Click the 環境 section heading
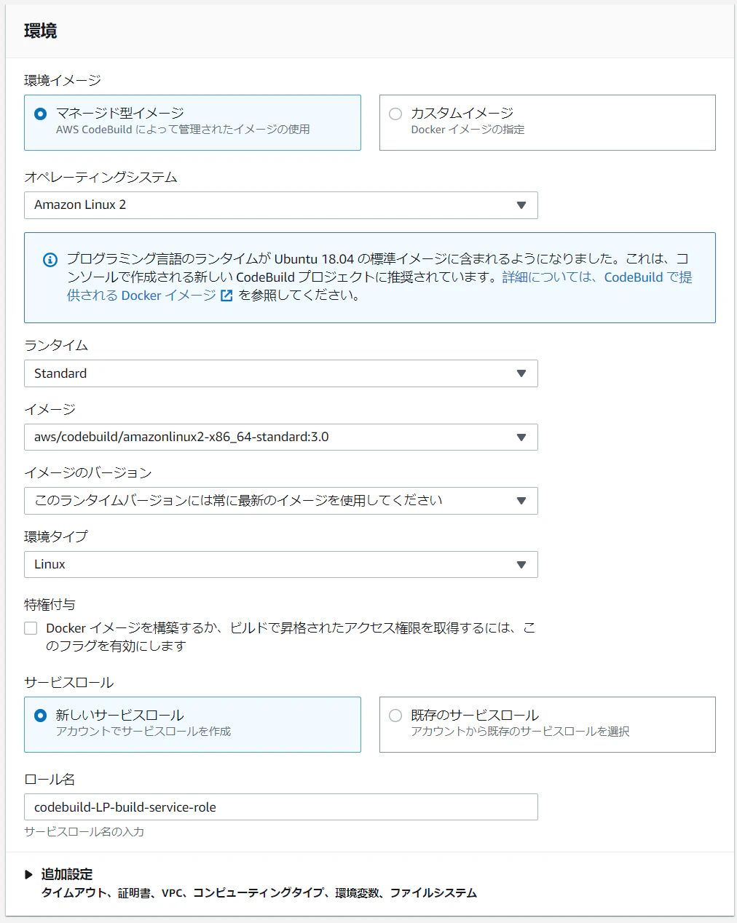This screenshot has width=737, height=923. (41, 31)
